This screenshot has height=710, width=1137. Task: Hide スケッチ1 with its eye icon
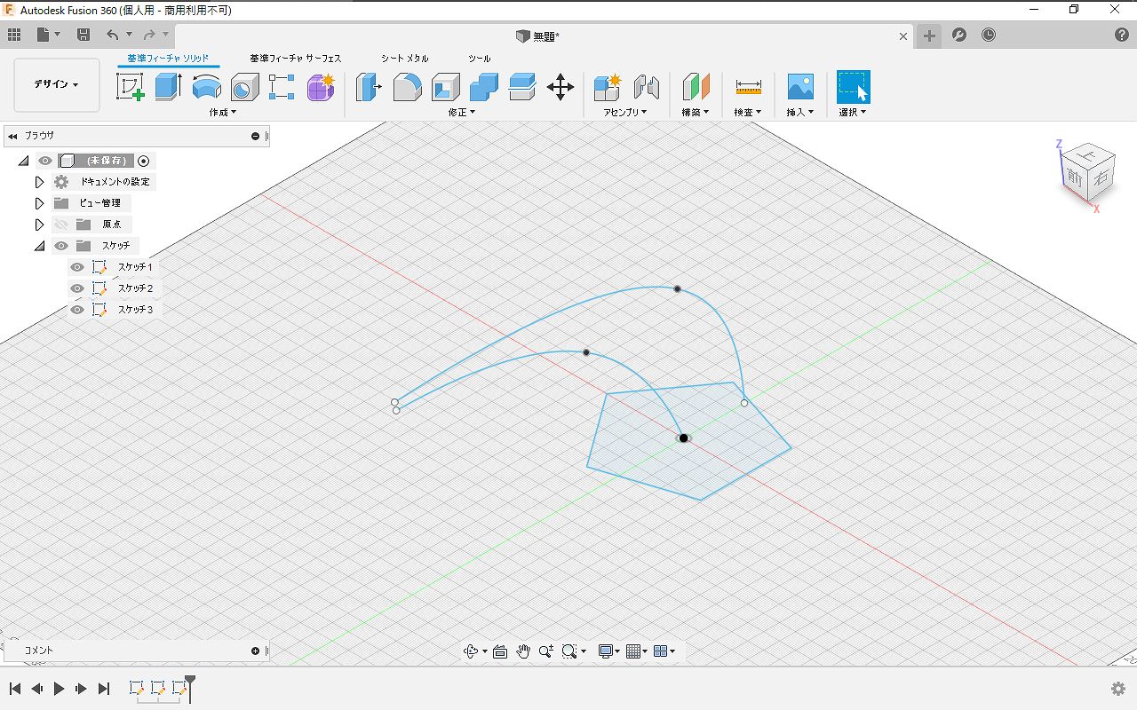tap(77, 267)
